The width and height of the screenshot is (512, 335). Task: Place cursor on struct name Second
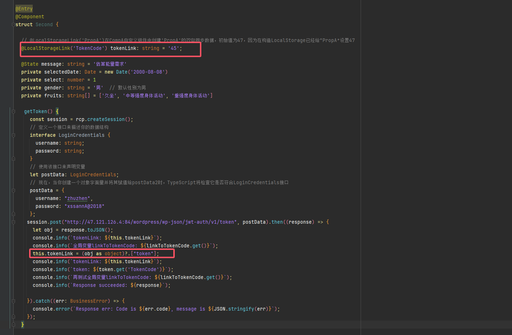[44, 24]
